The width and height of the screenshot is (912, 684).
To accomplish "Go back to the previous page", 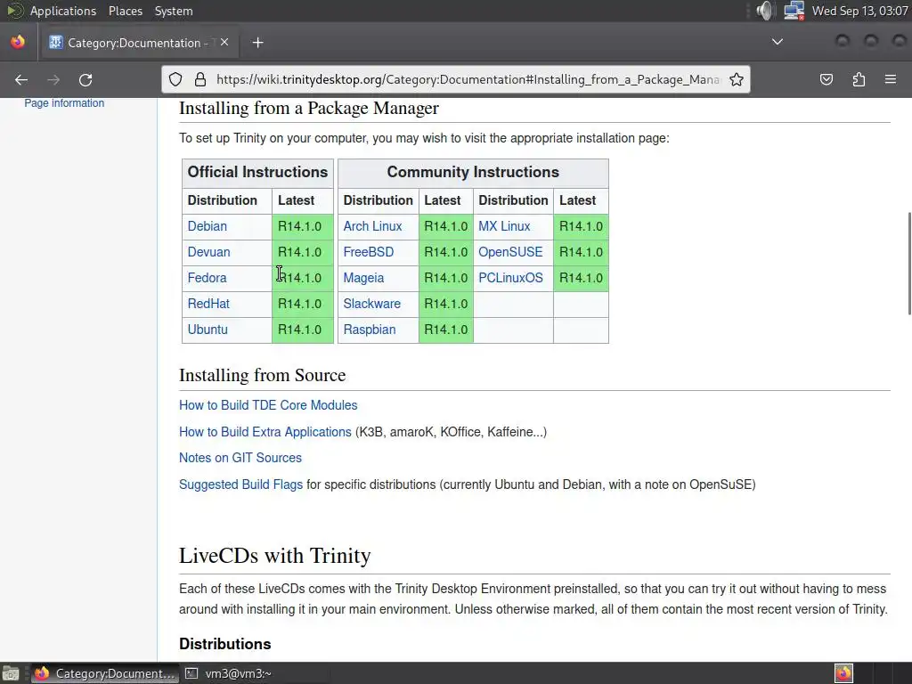I will tap(21, 79).
